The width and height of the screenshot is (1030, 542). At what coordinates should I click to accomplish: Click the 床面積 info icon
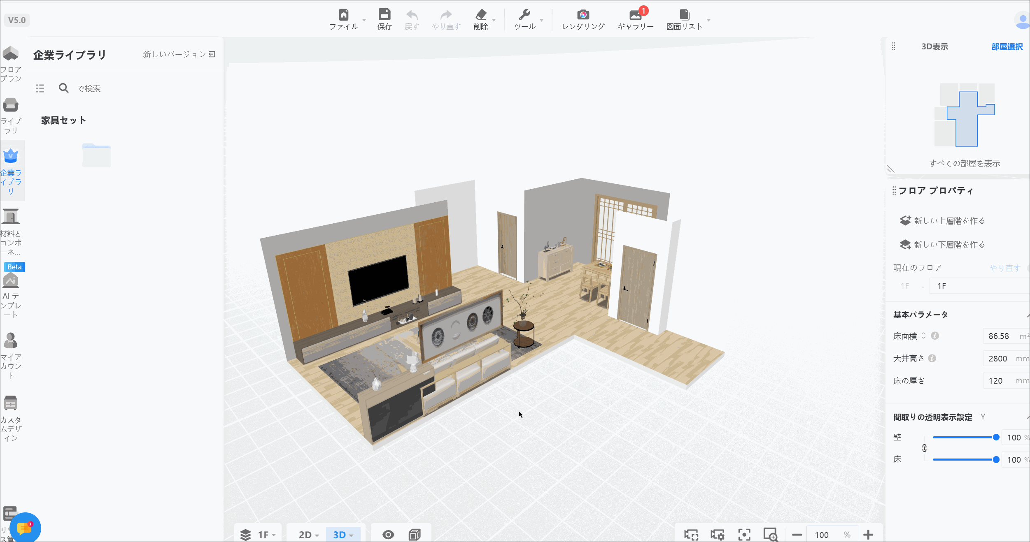click(935, 336)
